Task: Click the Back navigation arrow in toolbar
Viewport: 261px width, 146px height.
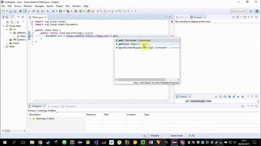Action: (125, 11)
